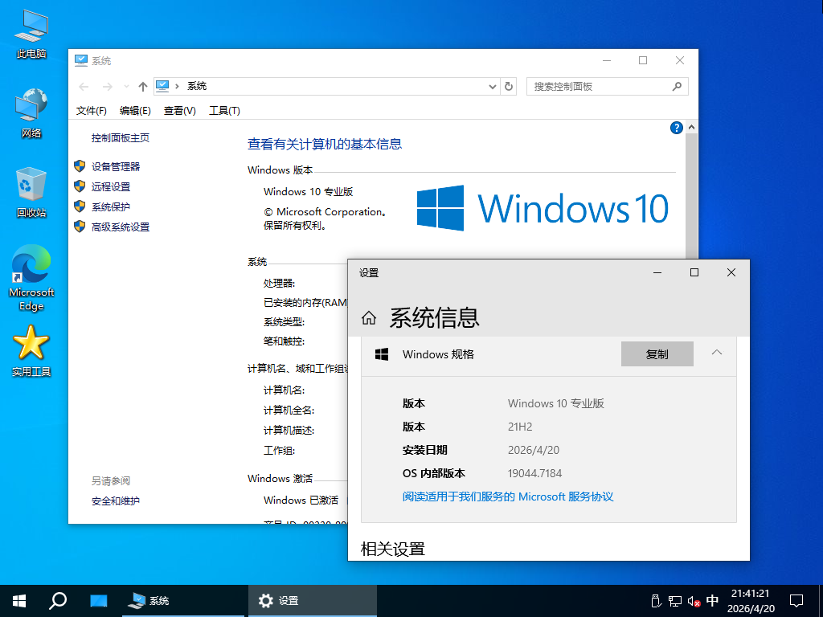Viewport: 823px width, 617px height.
Task: Open the 工具(T) menu
Action: 224,111
